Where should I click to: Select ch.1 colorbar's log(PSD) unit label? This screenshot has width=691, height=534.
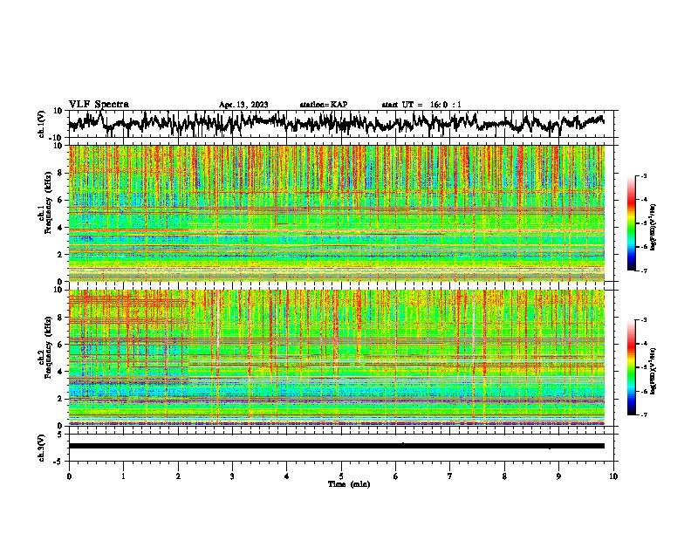pos(653,227)
